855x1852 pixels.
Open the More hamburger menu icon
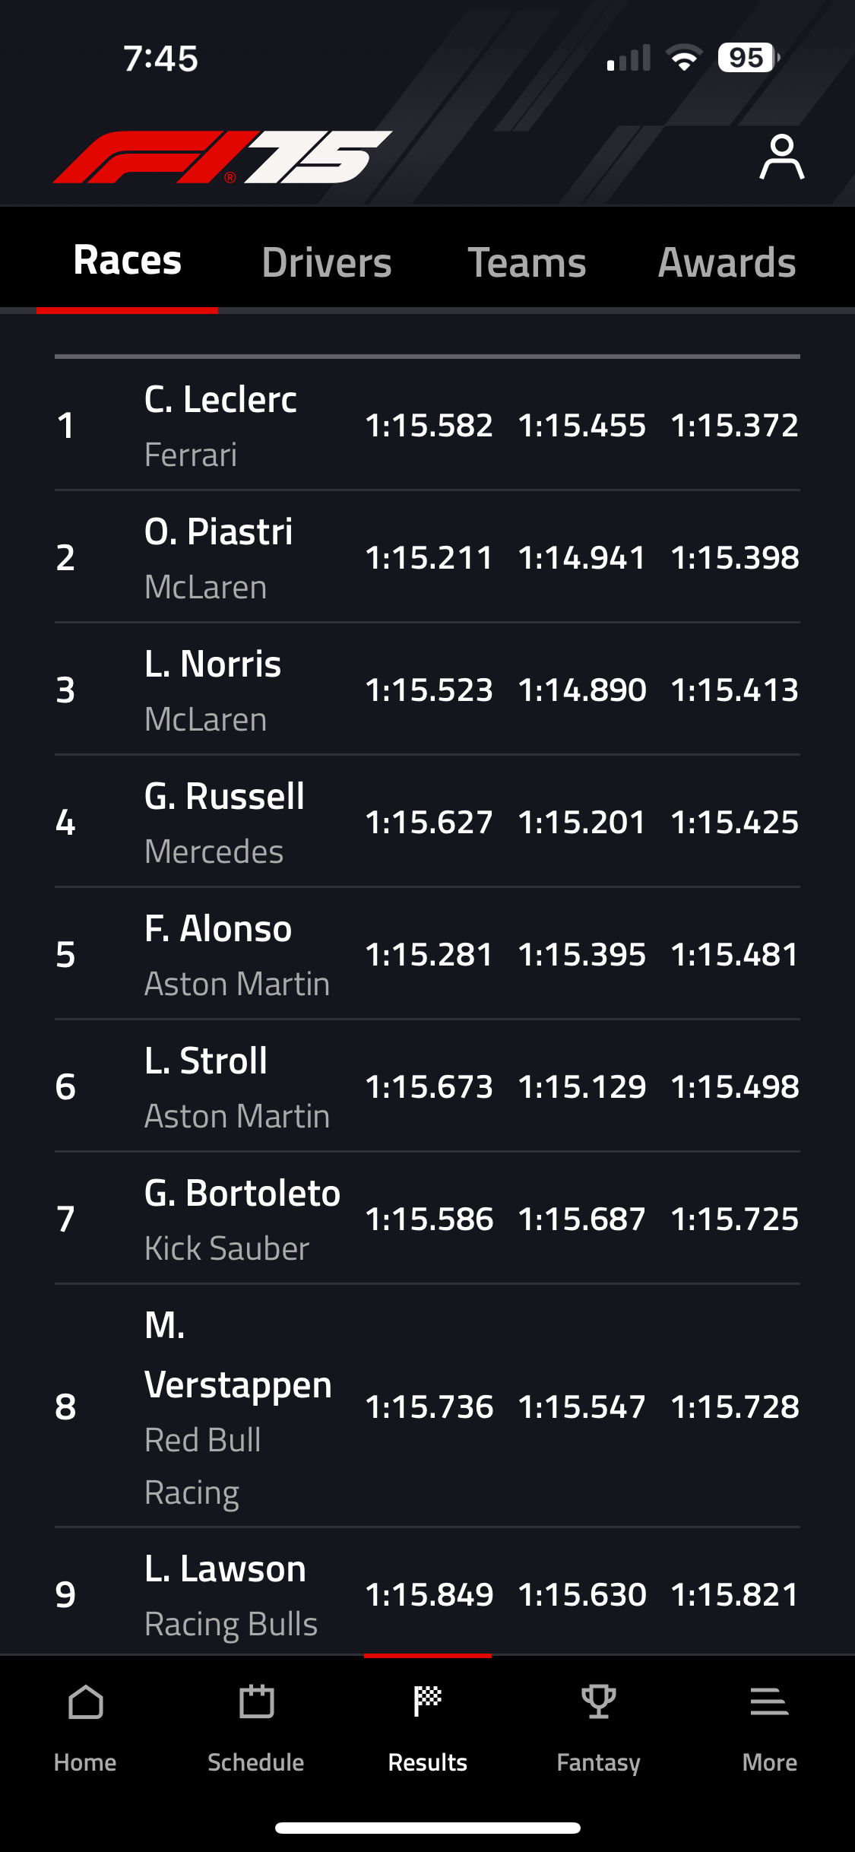pos(769,1703)
